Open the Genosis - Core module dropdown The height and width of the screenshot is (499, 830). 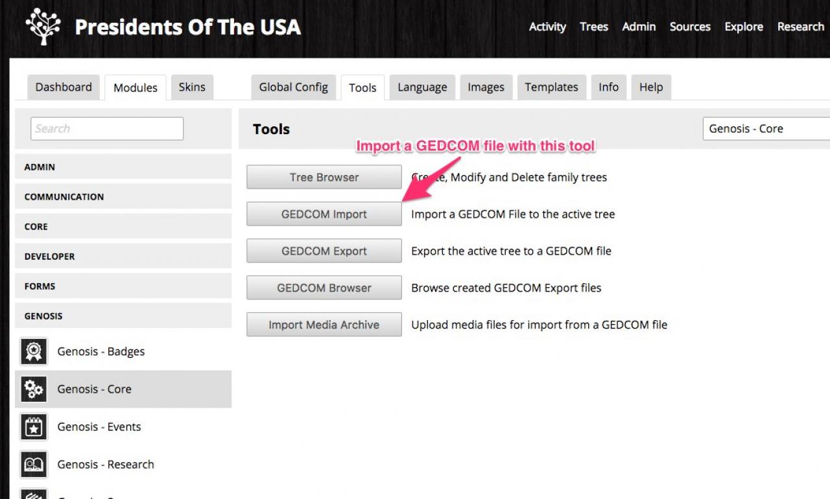pos(766,128)
